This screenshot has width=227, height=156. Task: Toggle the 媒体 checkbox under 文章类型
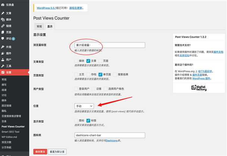(76, 61)
